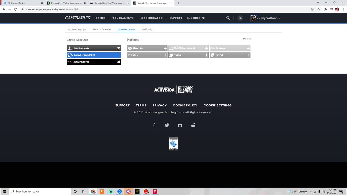Viewport: 347px width, 195px height.
Task: Open the Chrome profile avatar
Action: click(x=337, y=9)
